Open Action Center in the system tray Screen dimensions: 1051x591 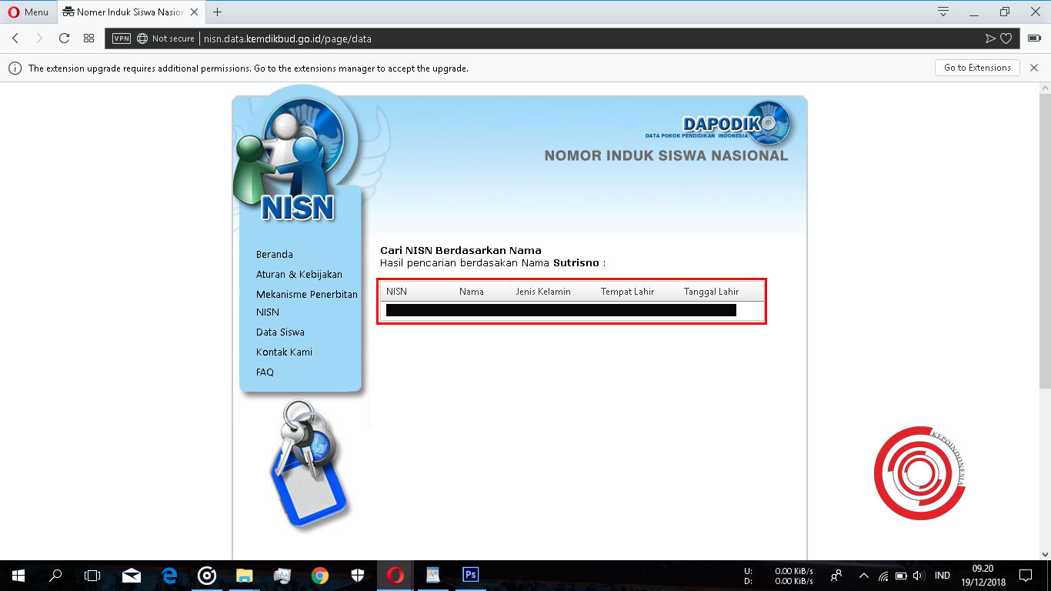point(1025,575)
